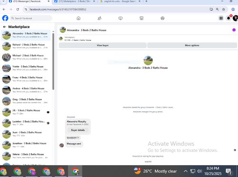Screen dimensions: 238x177
Task: Open Greg - 3 Beds 3 Baths House chat
Action: 26,101
